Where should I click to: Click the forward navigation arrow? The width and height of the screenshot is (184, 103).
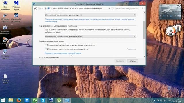pos(40,8)
